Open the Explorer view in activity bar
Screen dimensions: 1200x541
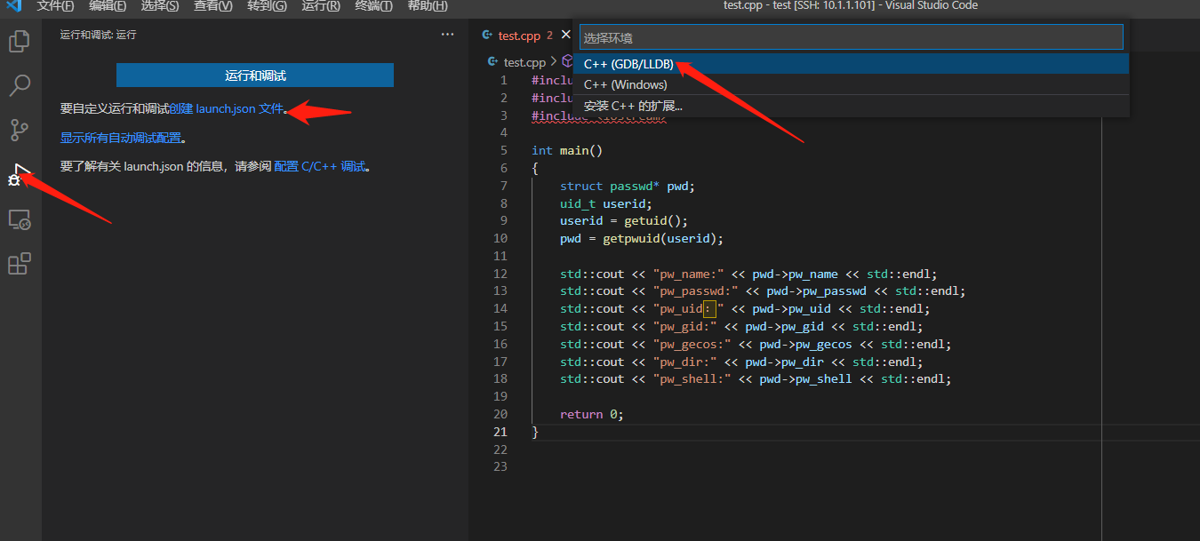tap(19, 41)
